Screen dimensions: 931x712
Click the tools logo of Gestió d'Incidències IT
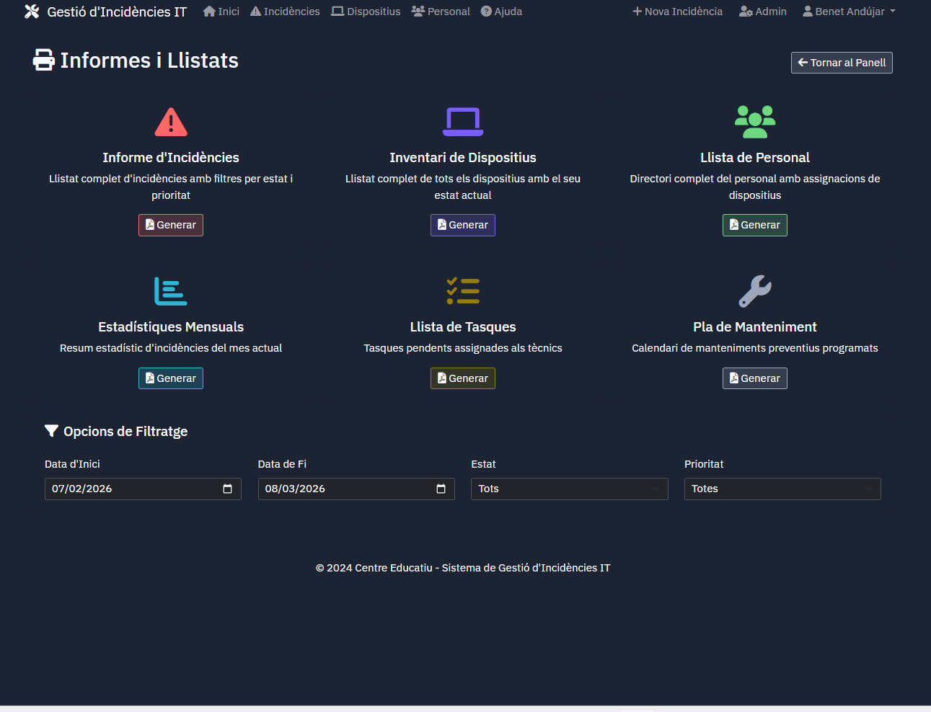(x=31, y=12)
